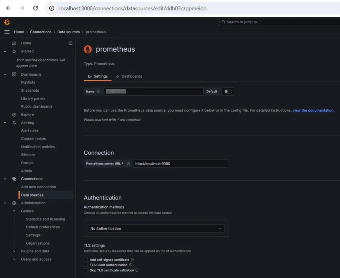Click the Prometheus flame logo

pos(88,49)
